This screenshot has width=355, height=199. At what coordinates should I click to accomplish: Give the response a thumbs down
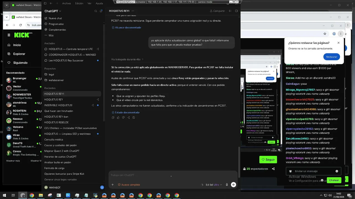(123, 118)
